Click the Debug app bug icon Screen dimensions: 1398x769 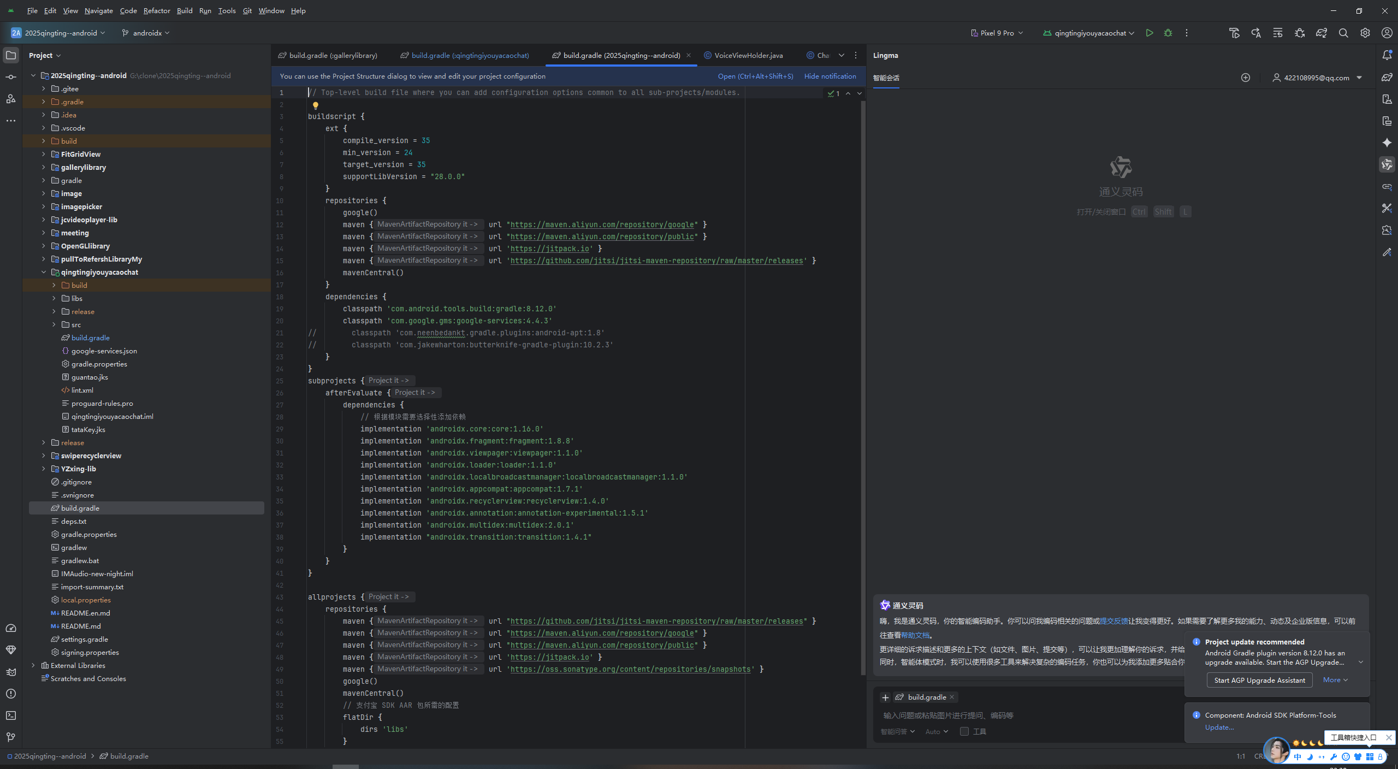pos(1168,33)
